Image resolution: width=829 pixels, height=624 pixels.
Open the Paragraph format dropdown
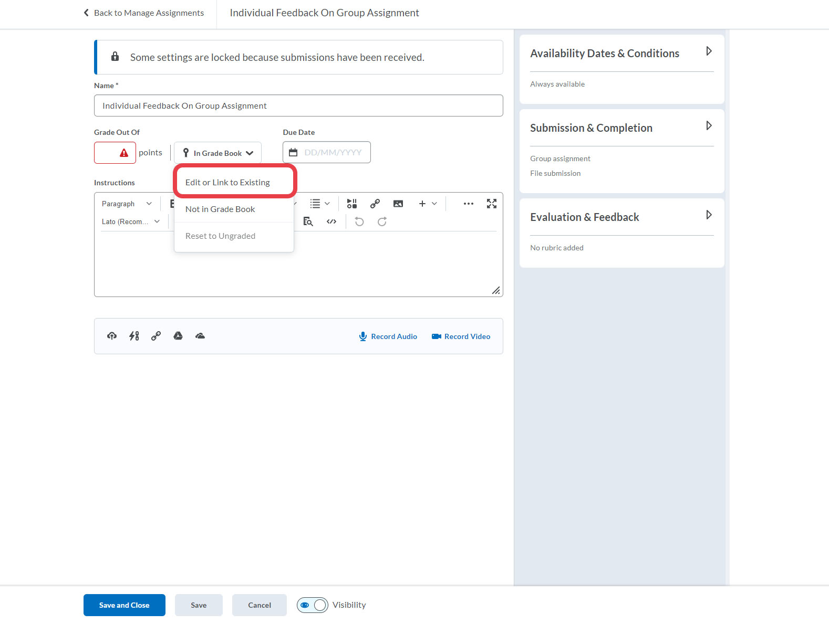[127, 204]
